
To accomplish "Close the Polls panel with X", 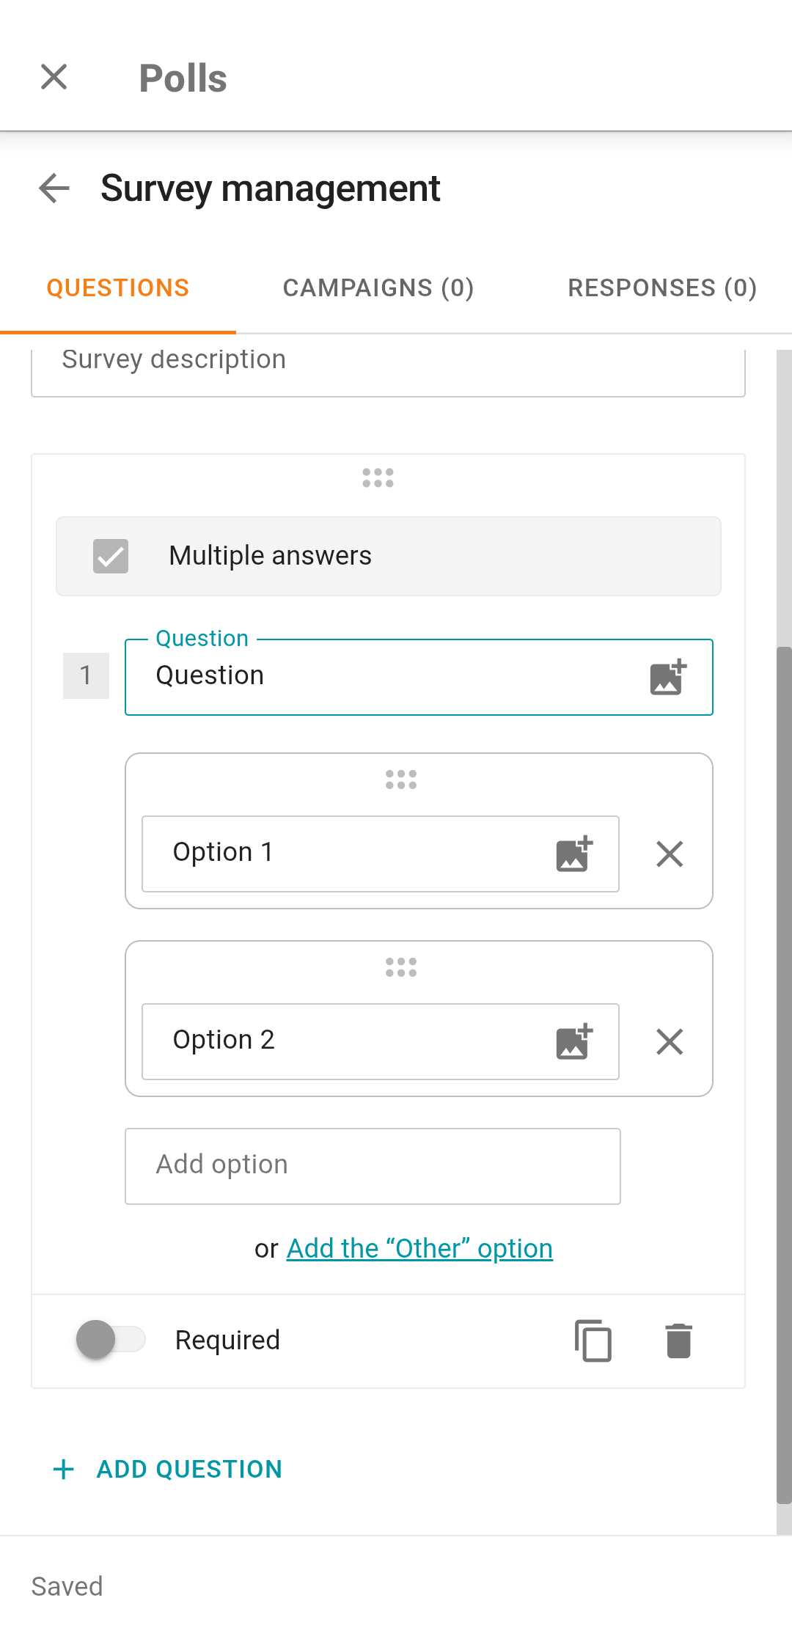I will point(54,77).
